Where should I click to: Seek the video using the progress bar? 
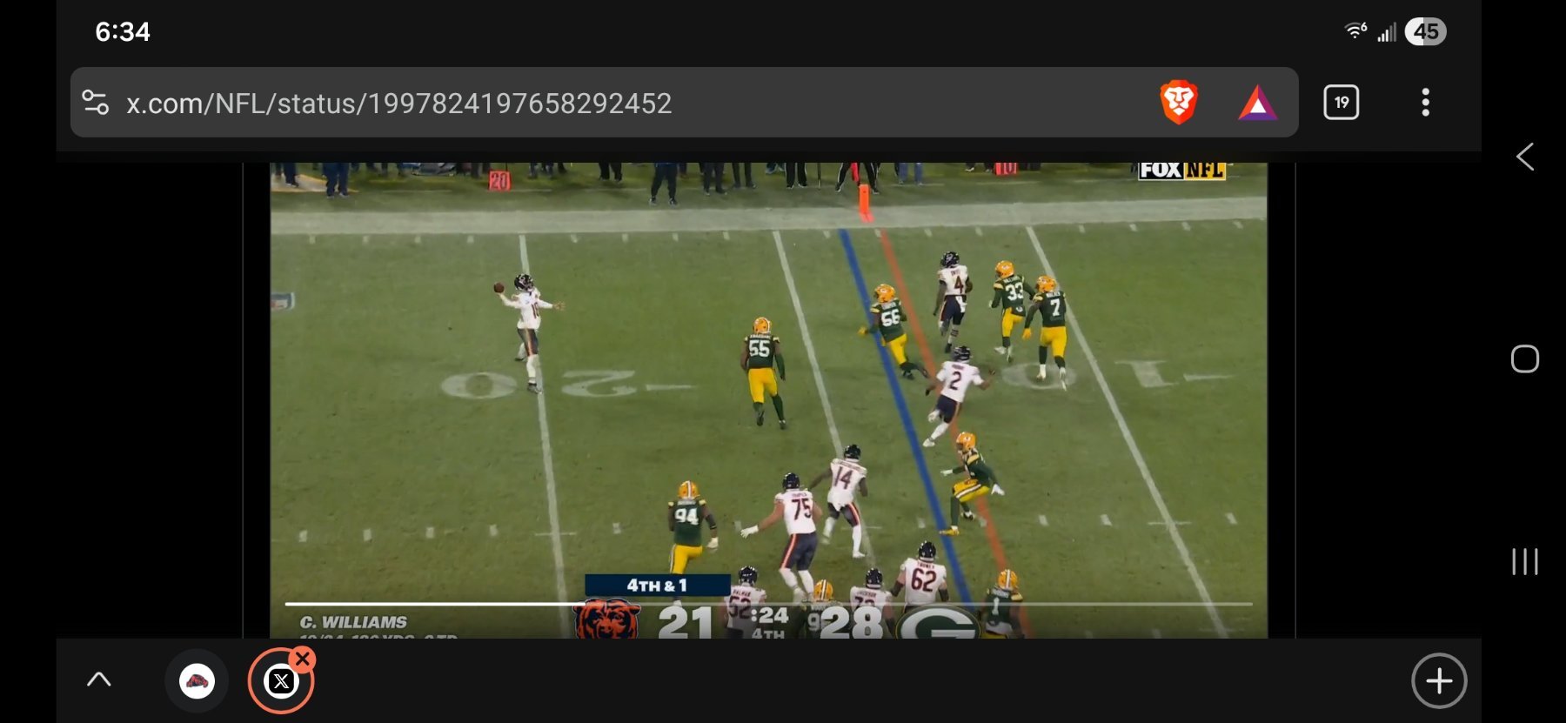tap(767, 604)
